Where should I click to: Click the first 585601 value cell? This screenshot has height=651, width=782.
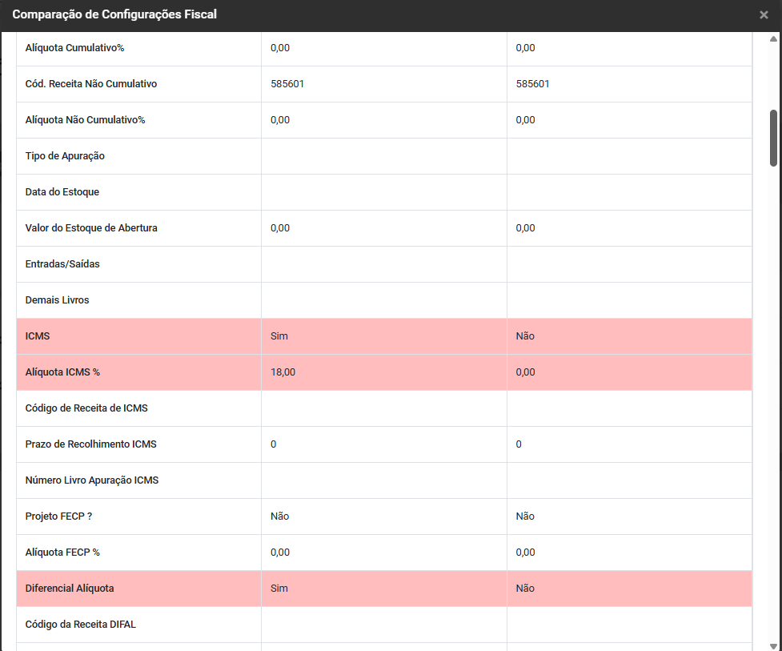287,84
